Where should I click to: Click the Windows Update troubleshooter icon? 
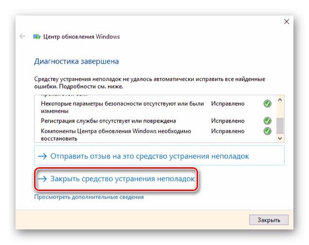[x=36, y=36]
